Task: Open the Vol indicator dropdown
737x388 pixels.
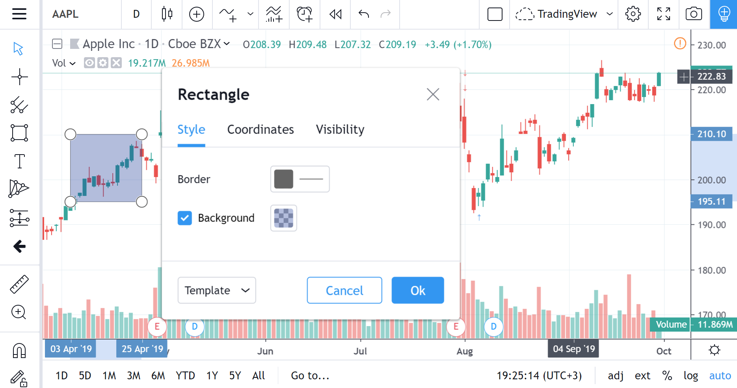Action: 72,63
